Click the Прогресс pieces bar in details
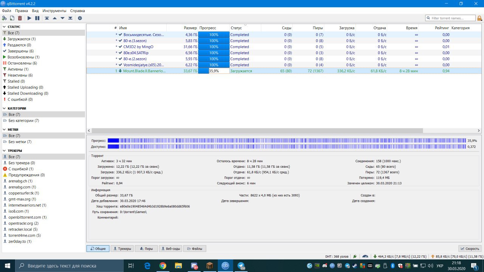The image size is (484, 272). point(287,141)
